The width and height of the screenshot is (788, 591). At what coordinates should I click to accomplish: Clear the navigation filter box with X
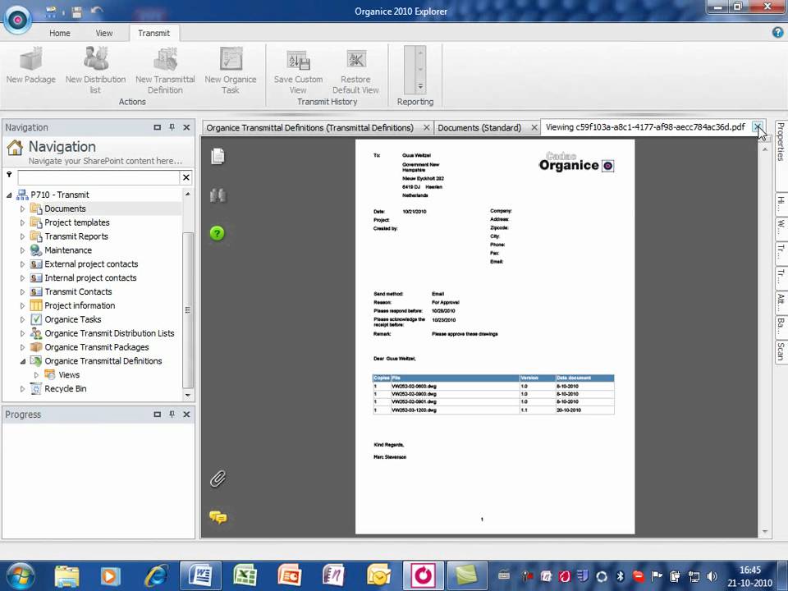tap(186, 177)
